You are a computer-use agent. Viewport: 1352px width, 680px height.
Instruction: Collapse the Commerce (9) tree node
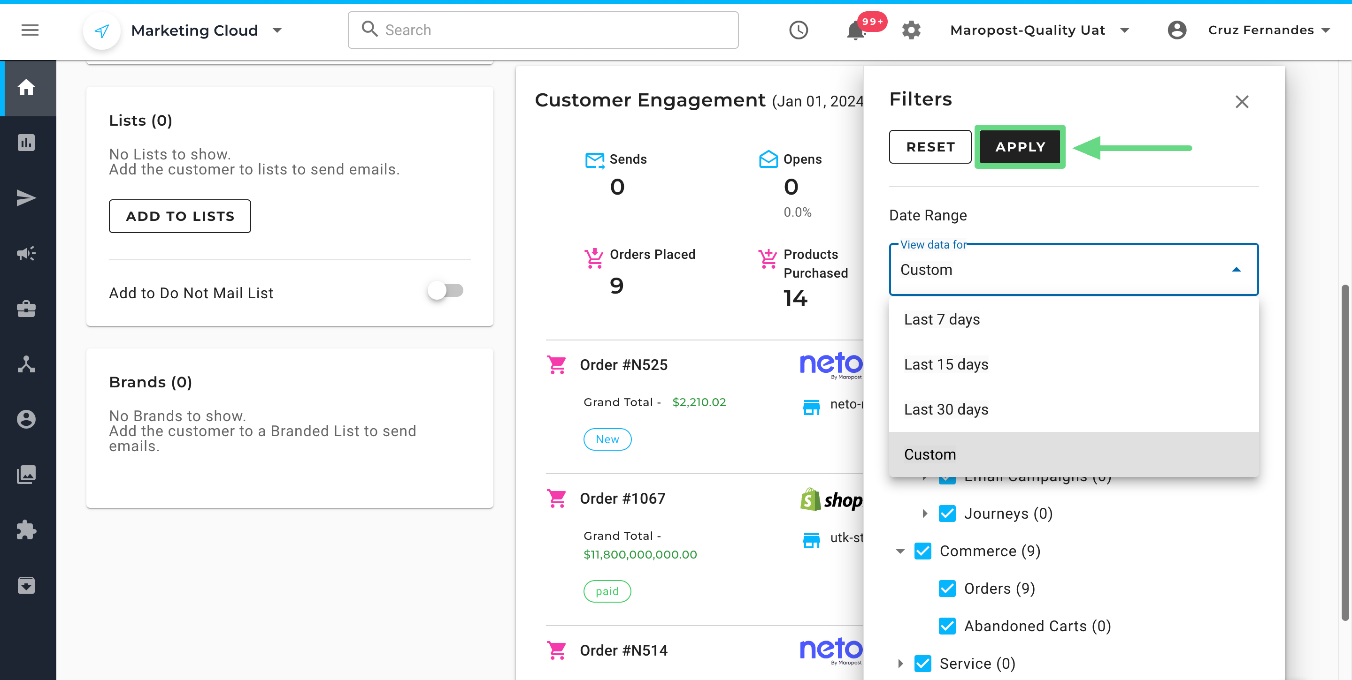click(900, 551)
